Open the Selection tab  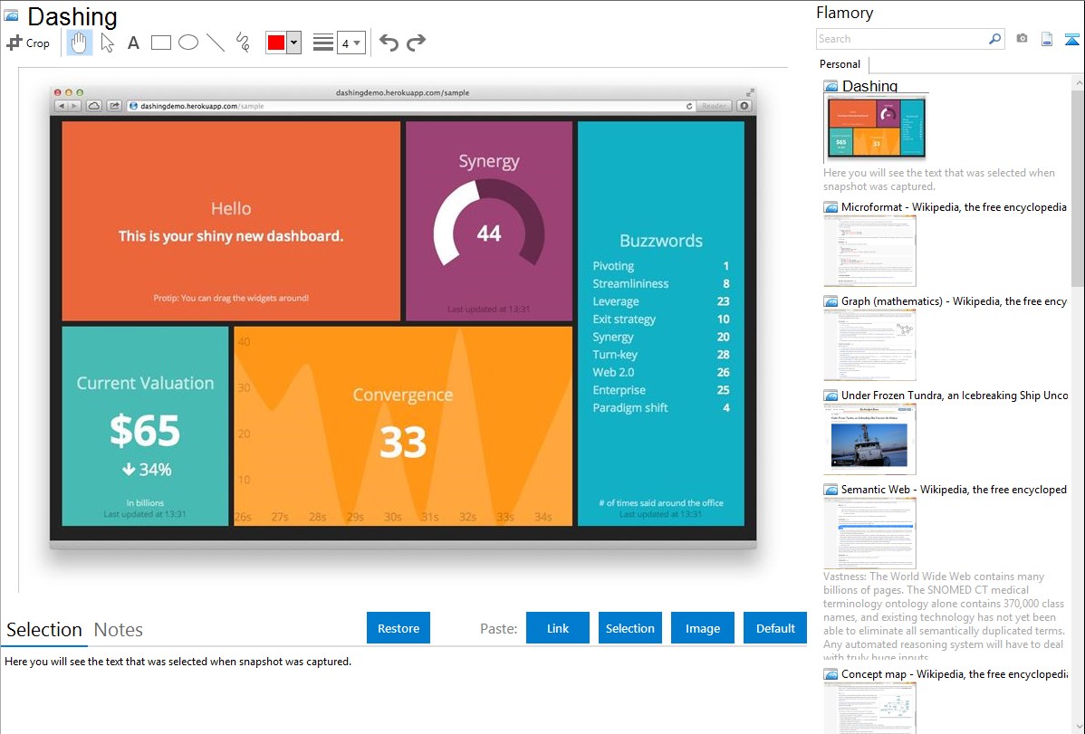(44, 630)
